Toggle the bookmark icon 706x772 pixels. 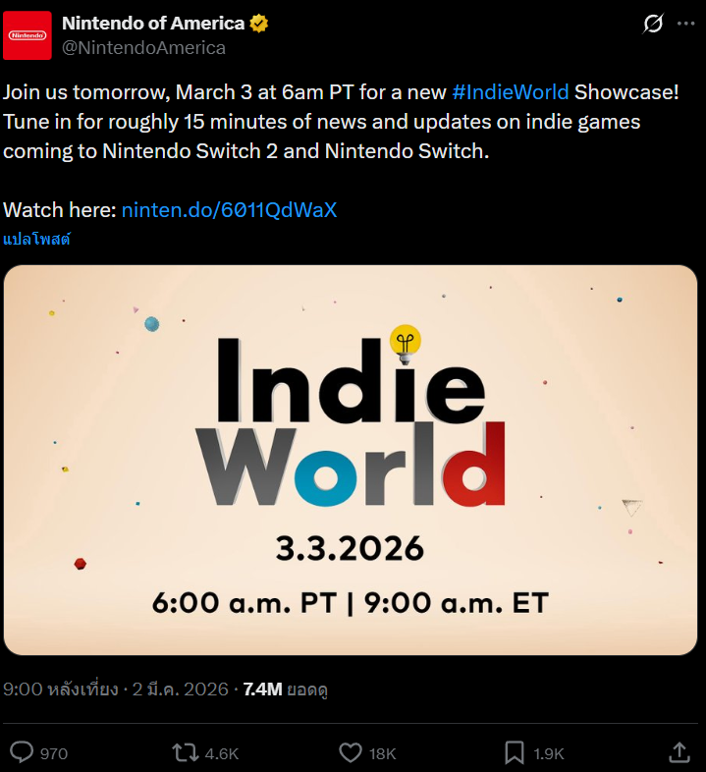[x=515, y=753]
